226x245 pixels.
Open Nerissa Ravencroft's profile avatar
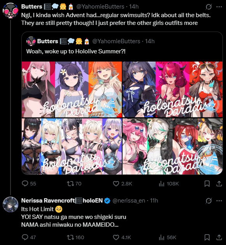(x=11, y=204)
